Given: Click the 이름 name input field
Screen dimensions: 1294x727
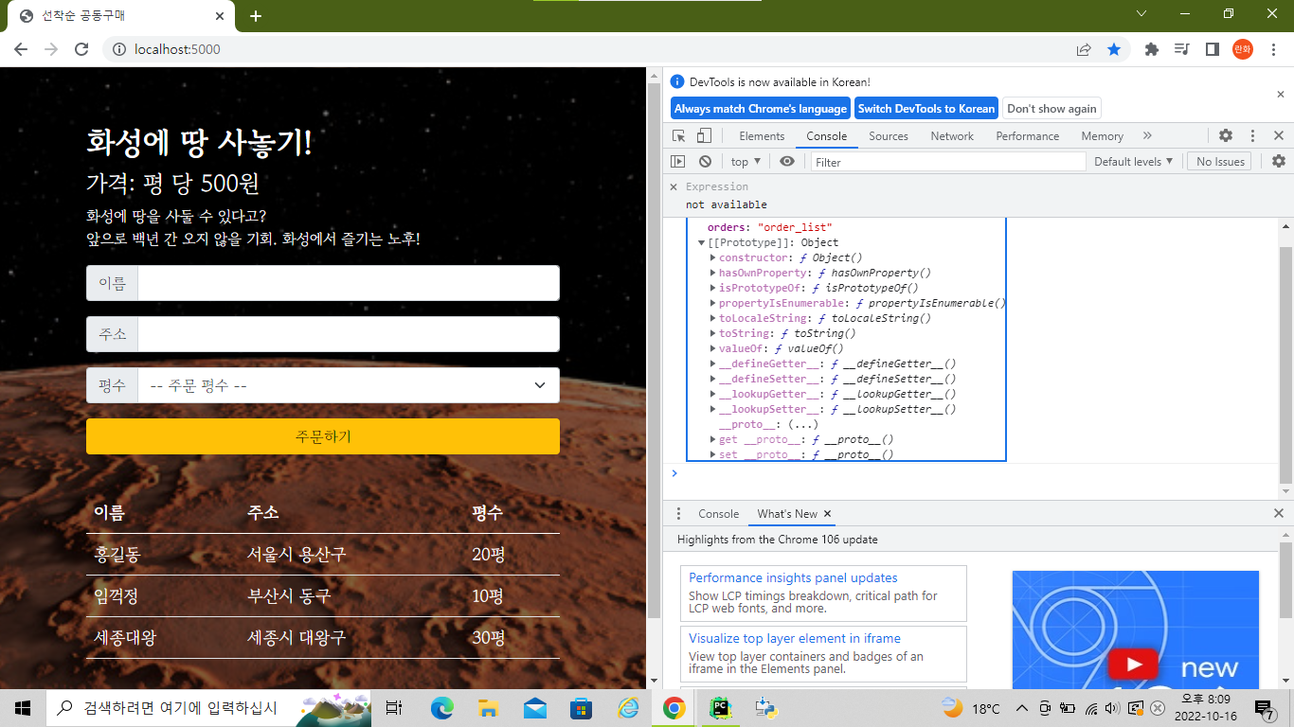Looking at the screenshot, I should pos(349,283).
